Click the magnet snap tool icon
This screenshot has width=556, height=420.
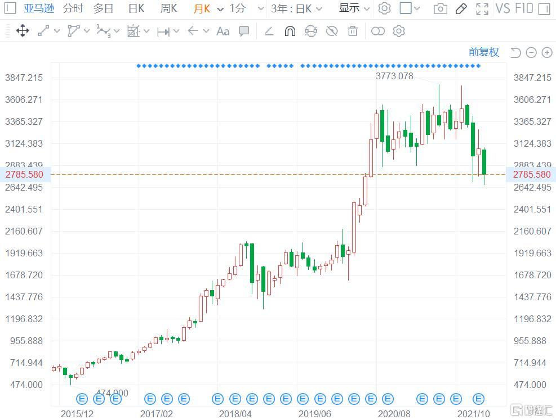(290, 31)
